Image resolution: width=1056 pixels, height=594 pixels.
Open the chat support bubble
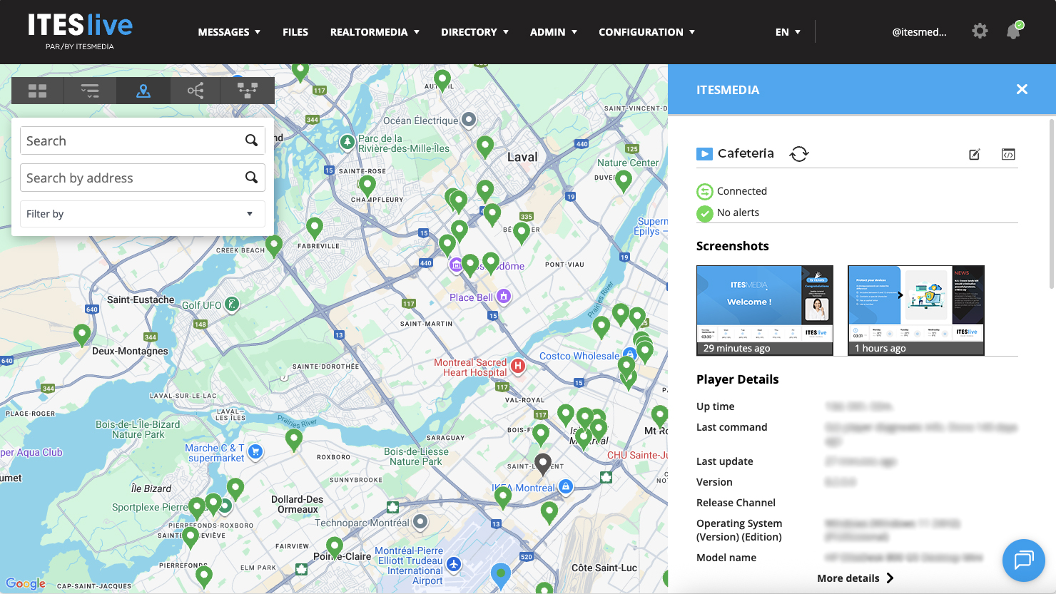[x=1023, y=560]
